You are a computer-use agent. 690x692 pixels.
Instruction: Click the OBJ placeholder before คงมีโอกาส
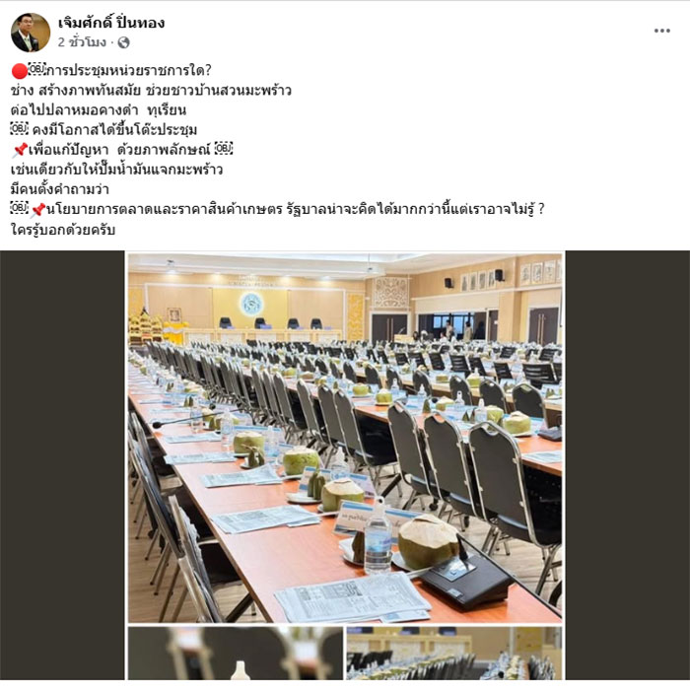pos(20,129)
